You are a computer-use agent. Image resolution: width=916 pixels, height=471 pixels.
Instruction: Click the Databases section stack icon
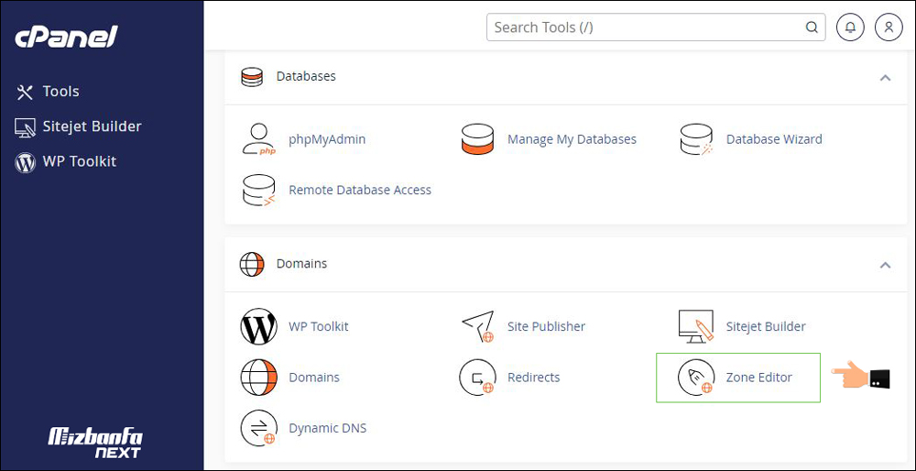click(252, 77)
